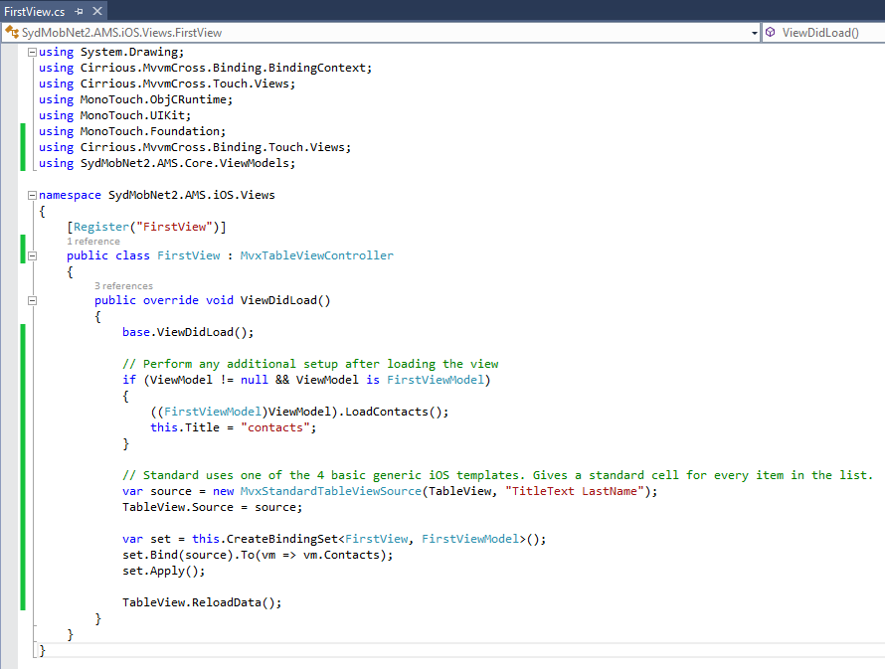Viewport: 885px width, 669px height.
Task: Click base.ViewDidLoad(); statement
Action: click(x=188, y=332)
